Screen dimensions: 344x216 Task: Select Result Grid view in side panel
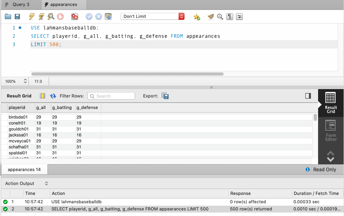[330, 102]
